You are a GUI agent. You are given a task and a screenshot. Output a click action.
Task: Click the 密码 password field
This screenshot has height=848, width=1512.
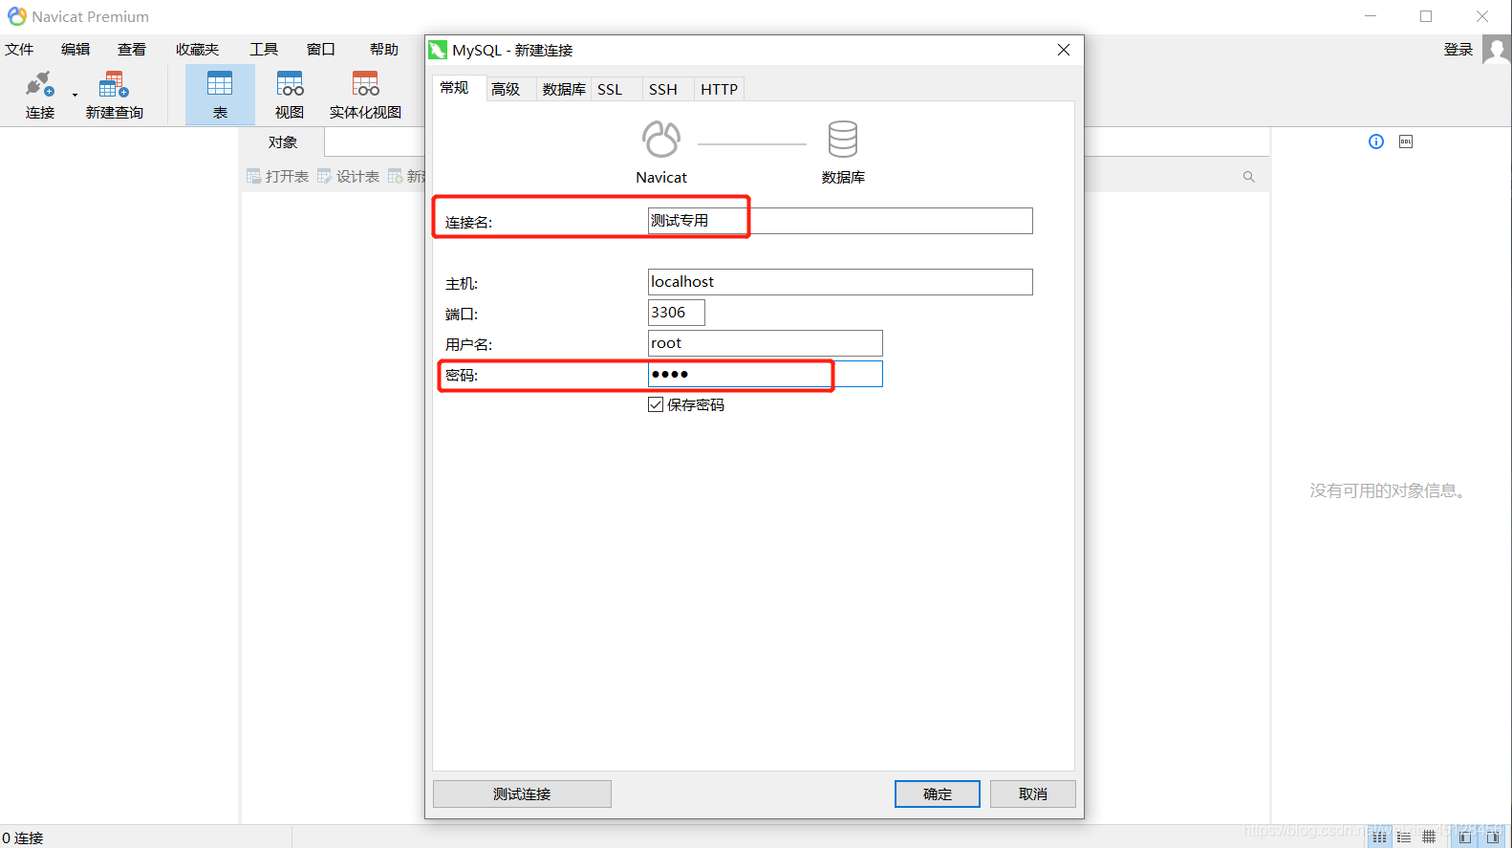(766, 374)
